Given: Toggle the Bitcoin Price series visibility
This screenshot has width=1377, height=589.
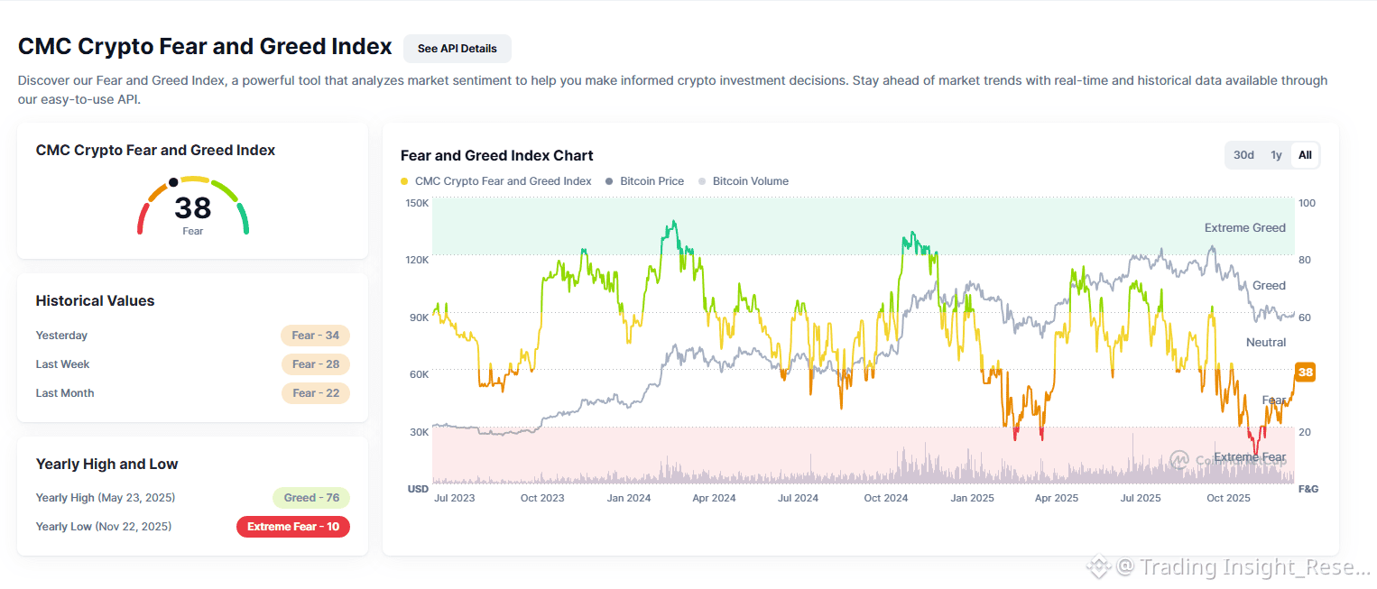Looking at the screenshot, I should [652, 181].
